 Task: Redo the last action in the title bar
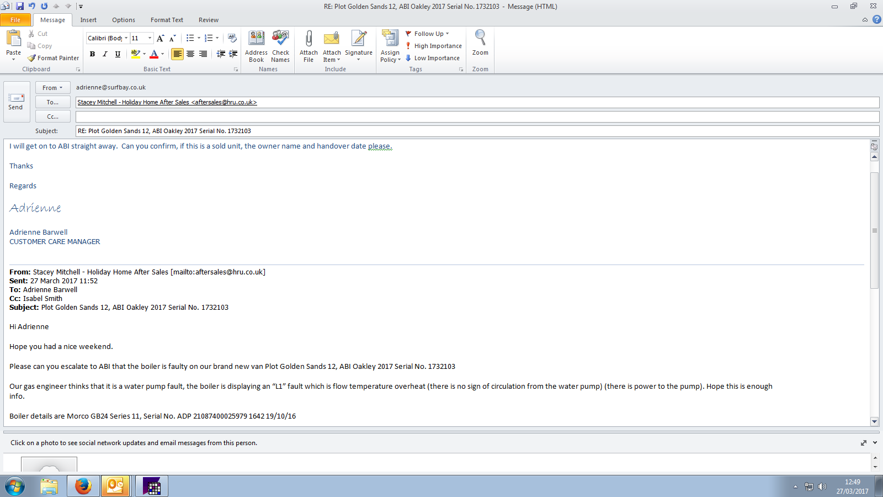[x=44, y=6]
